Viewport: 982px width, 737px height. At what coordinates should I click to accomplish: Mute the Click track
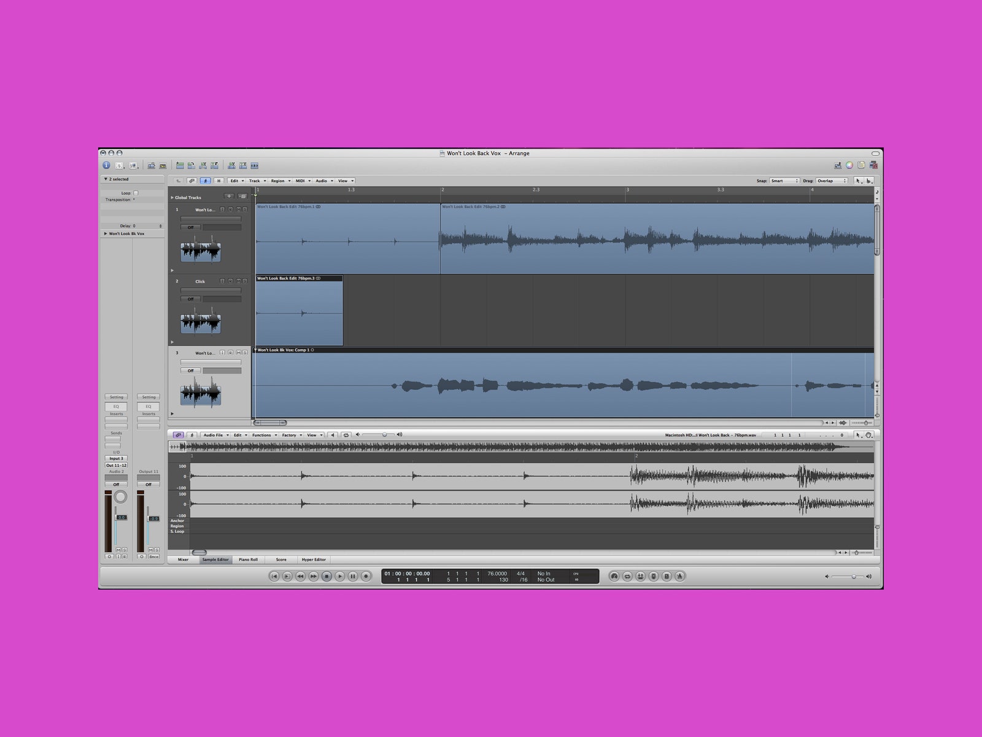click(238, 281)
